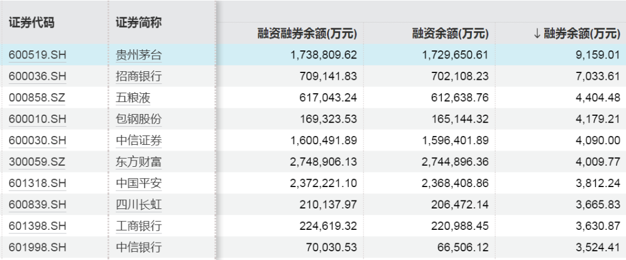The width and height of the screenshot is (626, 260).
Task: Select stock code 601318.SH
Action: pos(38,184)
